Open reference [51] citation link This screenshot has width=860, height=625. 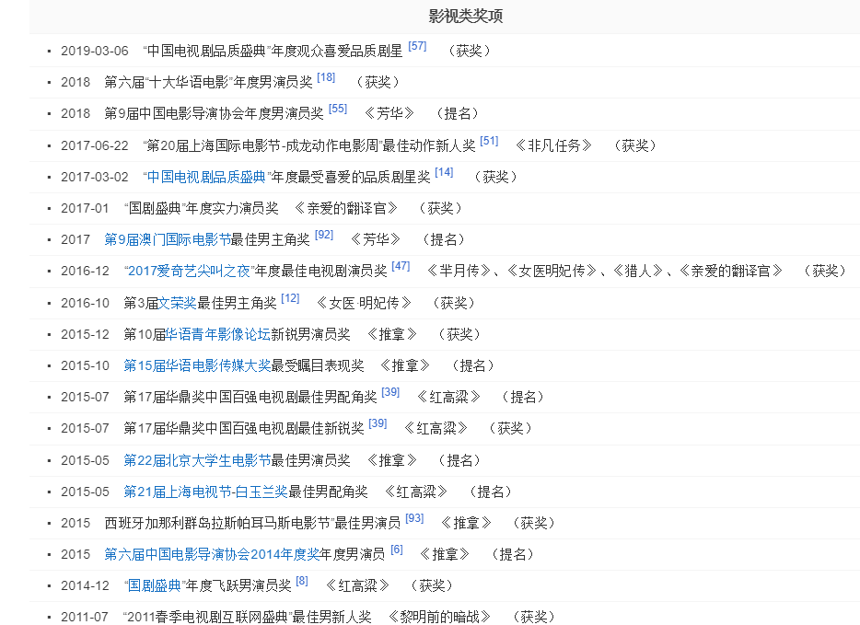tap(489, 142)
